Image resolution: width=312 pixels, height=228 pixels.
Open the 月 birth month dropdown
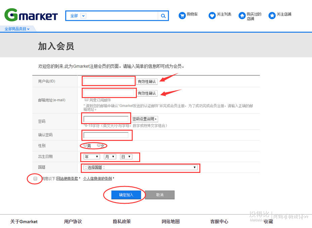(x=110, y=157)
